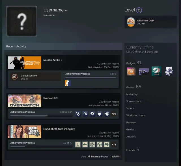Open the Steam 2024 badge icon
Screen dimensions: 181x166
point(156,71)
